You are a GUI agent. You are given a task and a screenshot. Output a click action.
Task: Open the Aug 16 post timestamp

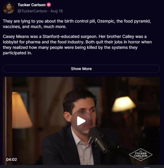click(56, 11)
